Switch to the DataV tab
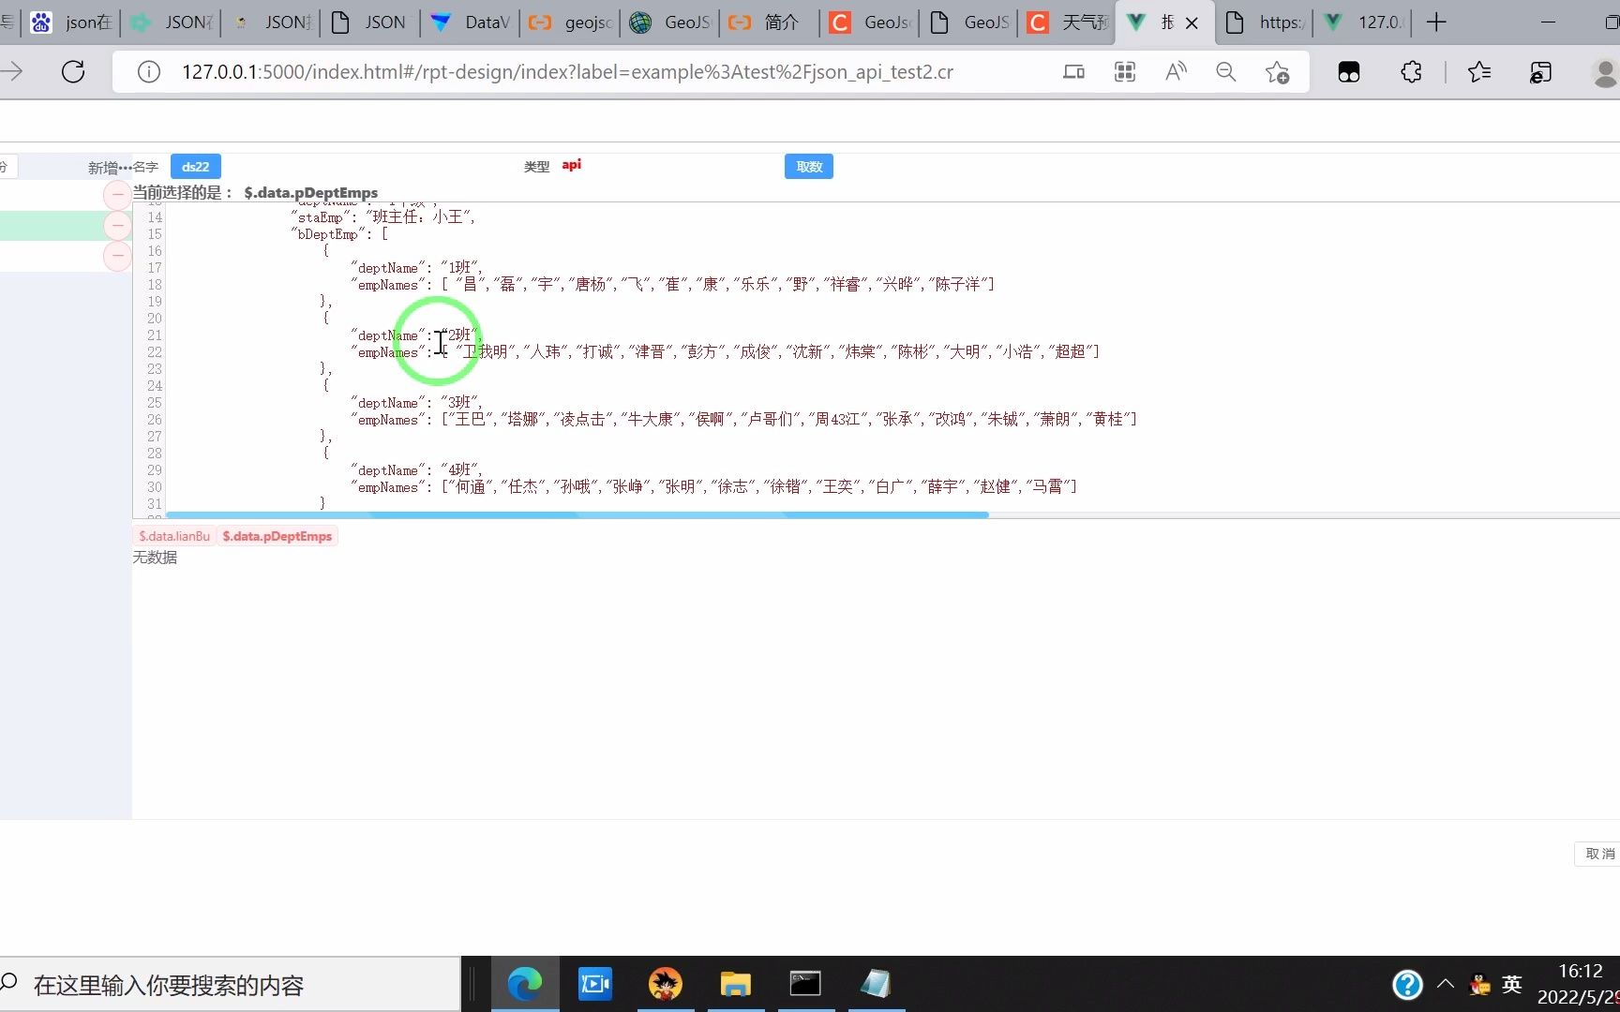This screenshot has height=1012, width=1620. pos(470,22)
